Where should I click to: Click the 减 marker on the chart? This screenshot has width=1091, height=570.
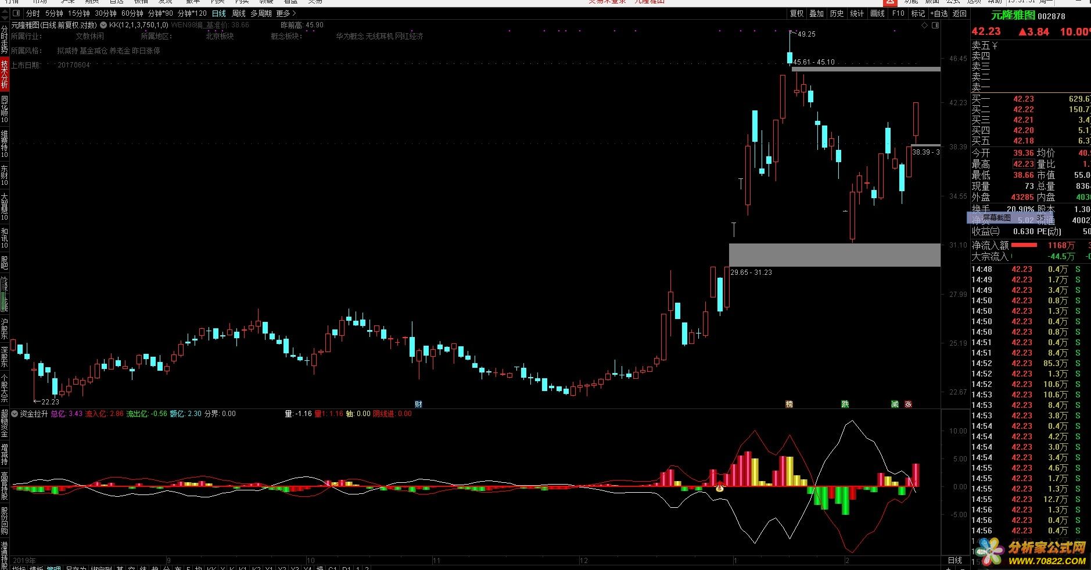point(895,404)
